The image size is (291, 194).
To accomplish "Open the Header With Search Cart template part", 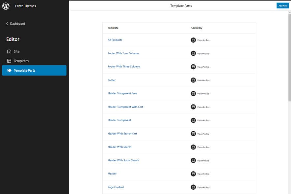I will point(122,134).
